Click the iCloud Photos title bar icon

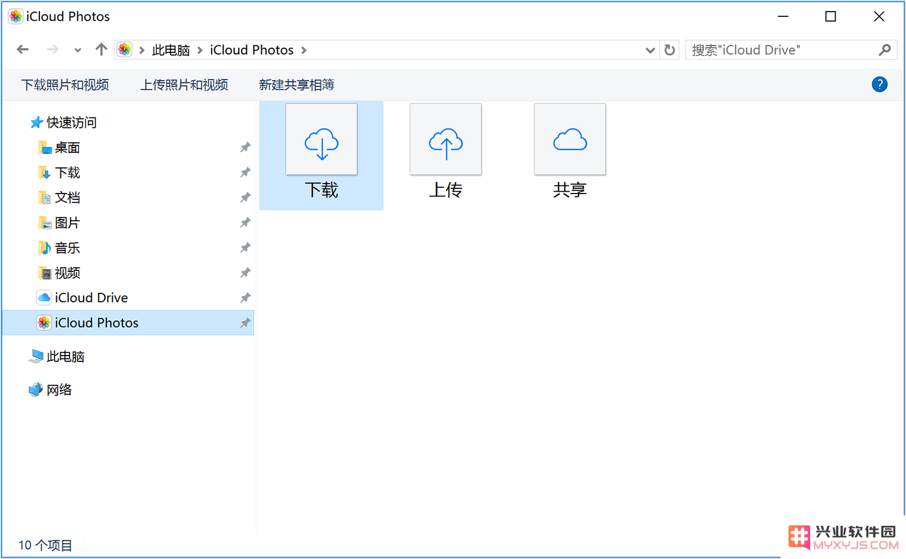16,16
